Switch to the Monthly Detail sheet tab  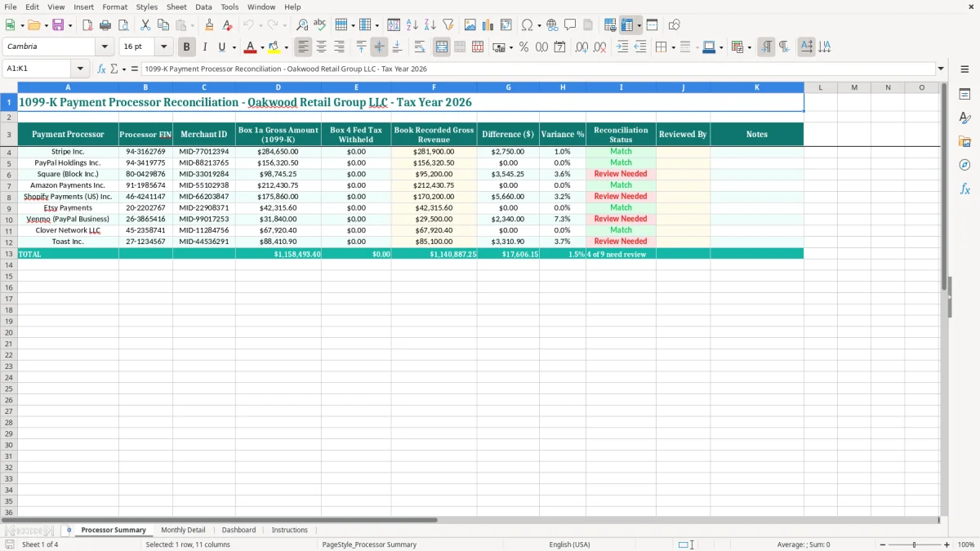(x=183, y=531)
